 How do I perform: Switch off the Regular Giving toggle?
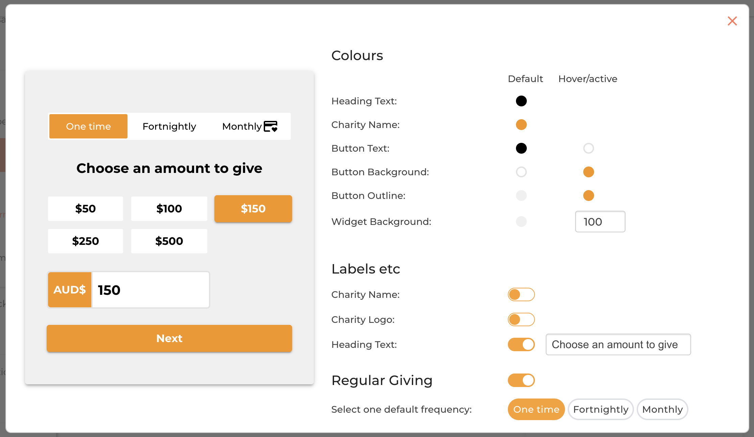point(521,380)
